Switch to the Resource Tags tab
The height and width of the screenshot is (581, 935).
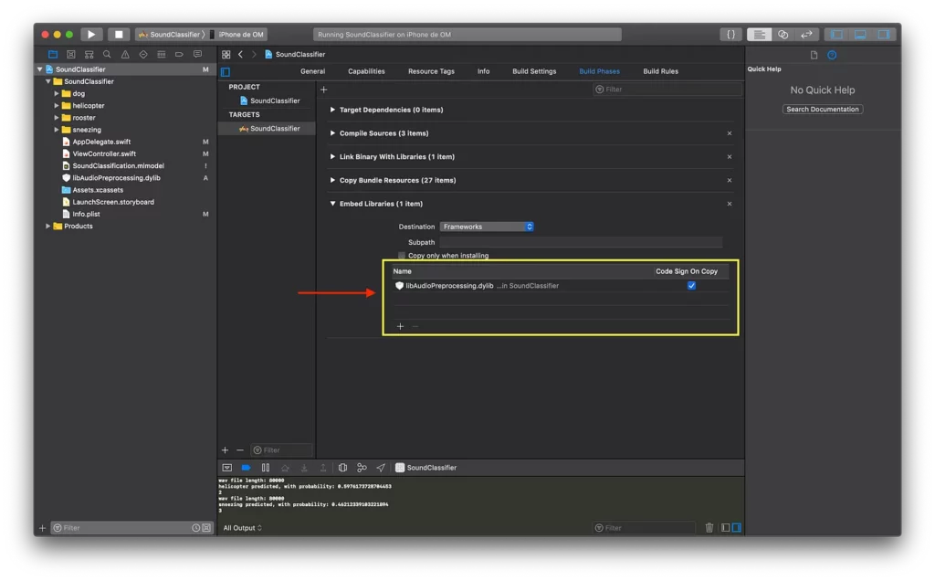point(431,71)
